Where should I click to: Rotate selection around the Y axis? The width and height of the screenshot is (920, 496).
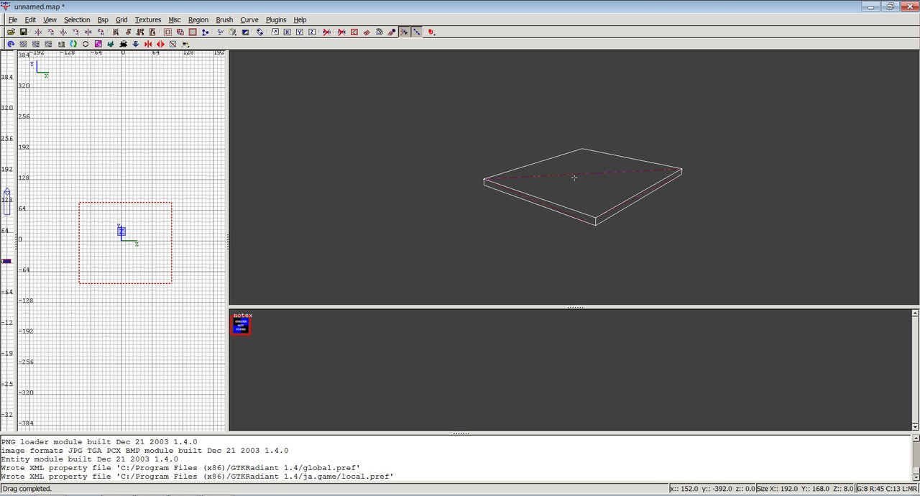[x=75, y=32]
